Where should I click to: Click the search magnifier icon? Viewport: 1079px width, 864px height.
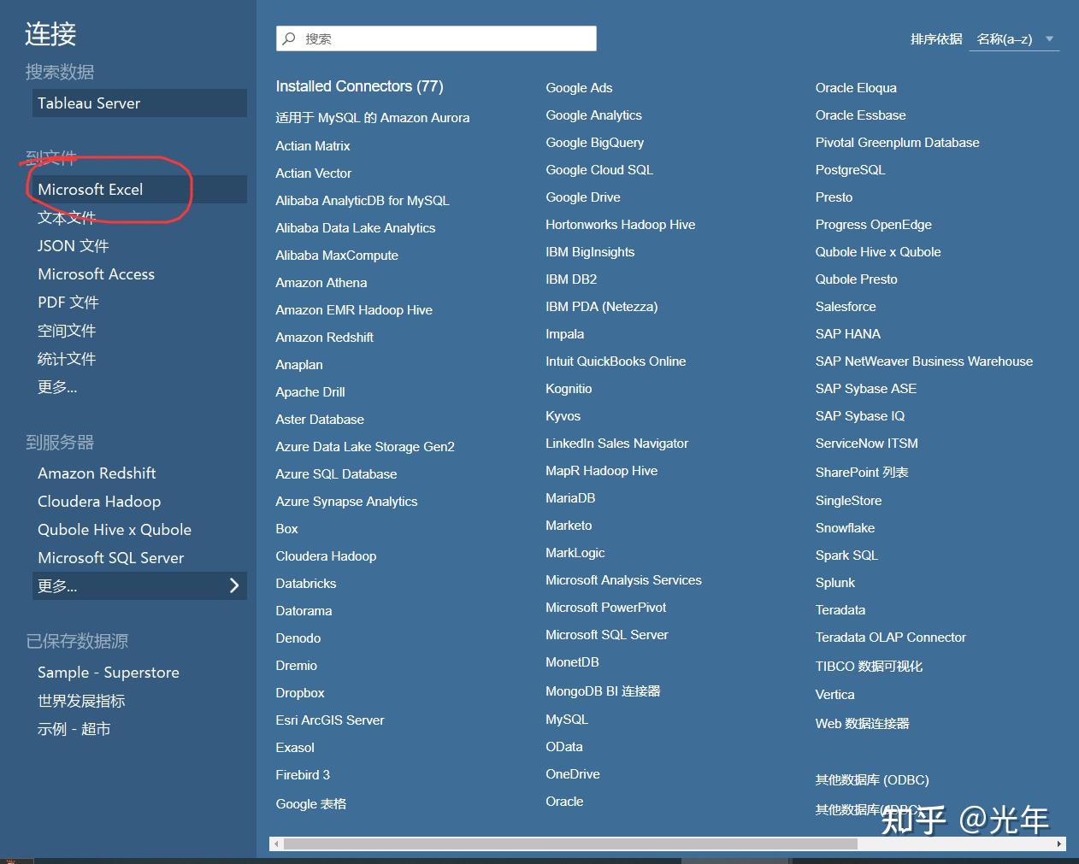coord(289,38)
